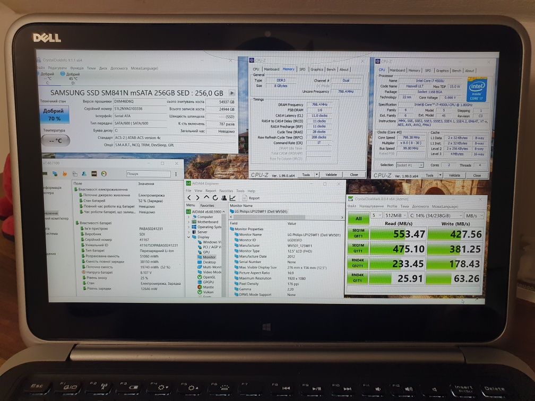Go back using AIDA64 back arrow
This screenshot has height=401, width=535.
coord(189,198)
